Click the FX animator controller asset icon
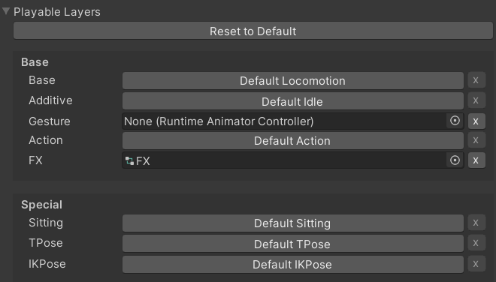The width and height of the screenshot is (496, 282). [x=129, y=160]
